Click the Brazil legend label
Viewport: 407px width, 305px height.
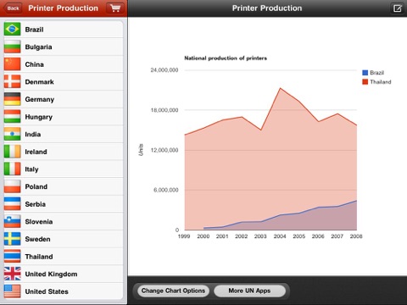376,73
